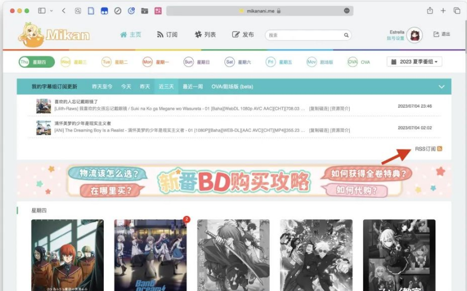The image size is (467, 291).
Task: Open the BanG Dream anime poster
Action: coord(151,255)
